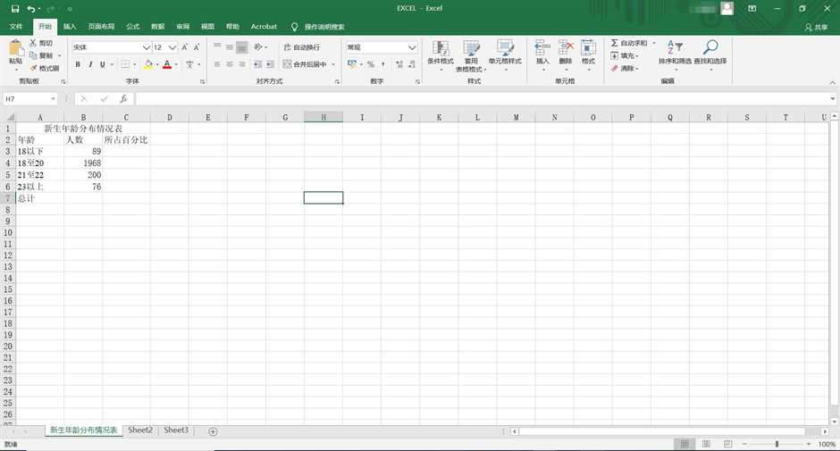
Task: Open Conditional Formatting (条件格式)
Action: (x=440, y=52)
